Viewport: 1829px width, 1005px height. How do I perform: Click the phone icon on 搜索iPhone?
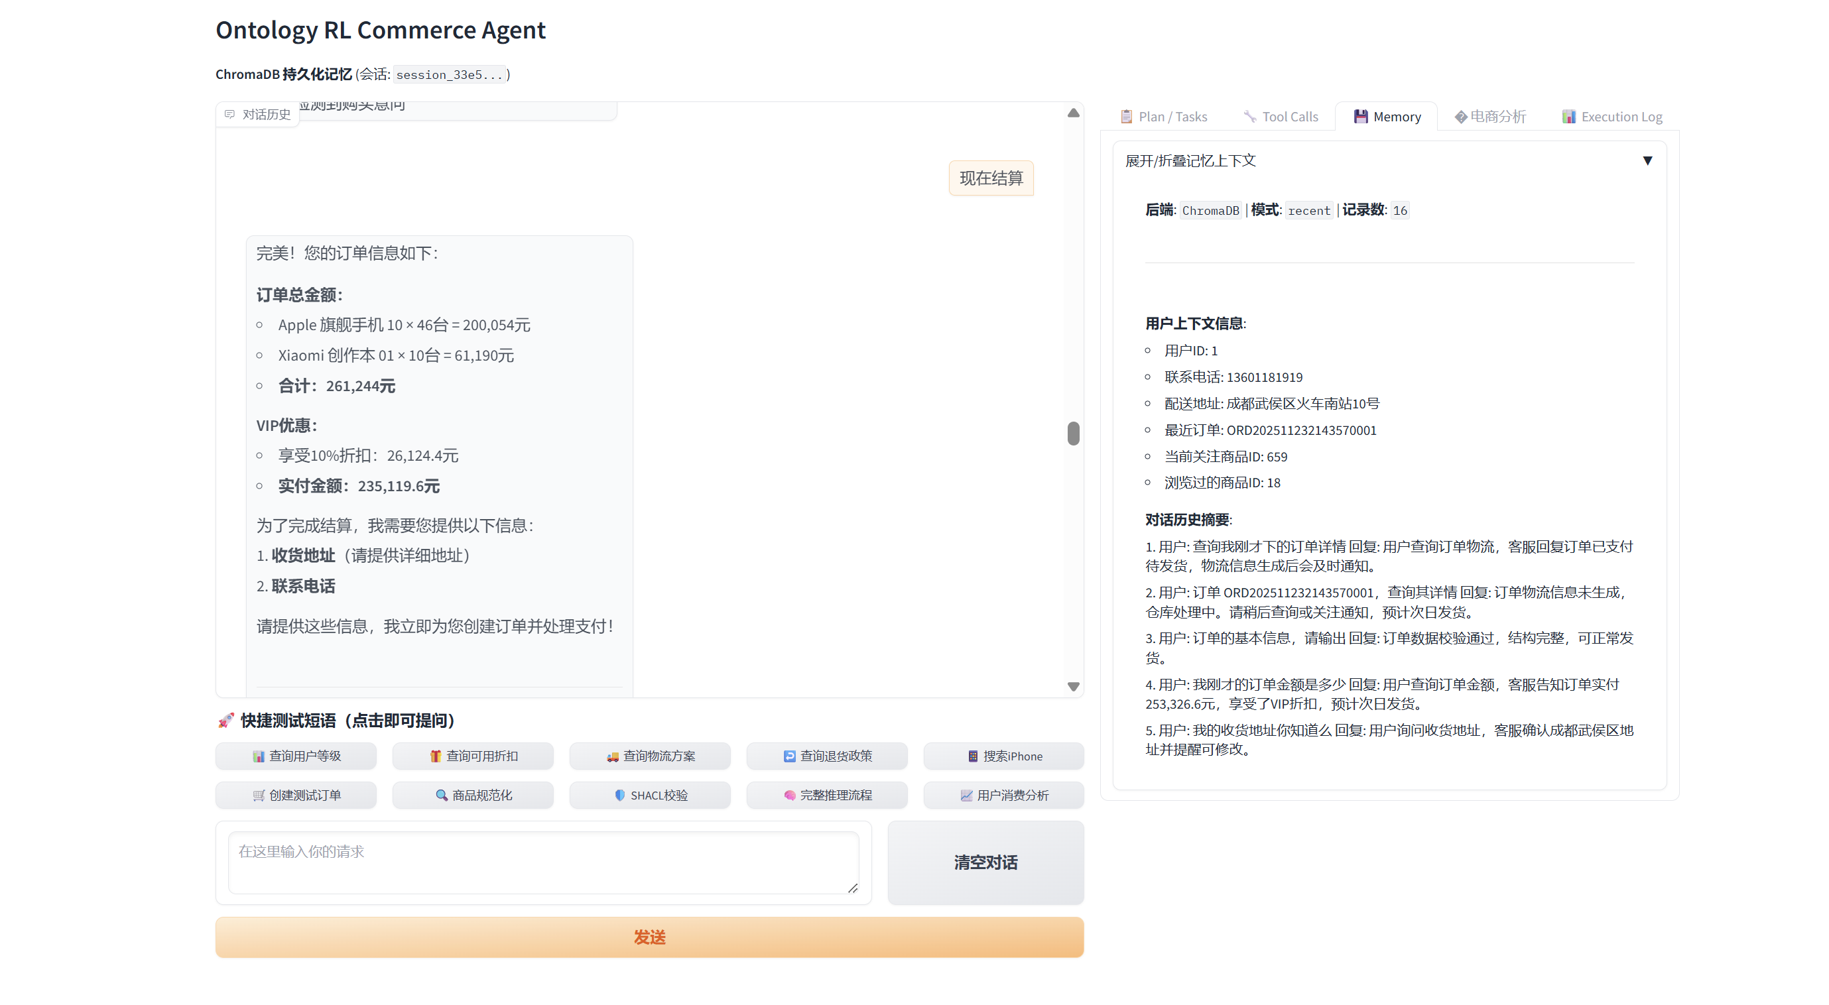(973, 756)
